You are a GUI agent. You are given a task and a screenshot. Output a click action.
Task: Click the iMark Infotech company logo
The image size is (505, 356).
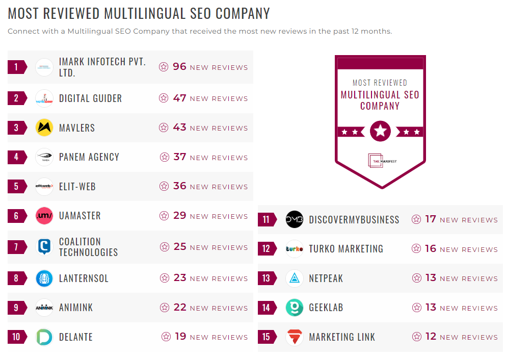[x=44, y=67]
